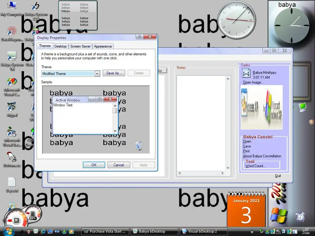The height and width of the screenshot is (236, 315).
Task: Select the Mypal raccoon desktop icon
Action: pyautogui.click(x=12, y=109)
